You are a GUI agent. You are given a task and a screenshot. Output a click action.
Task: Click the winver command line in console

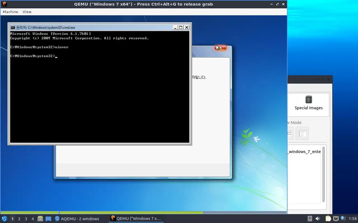click(39, 47)
